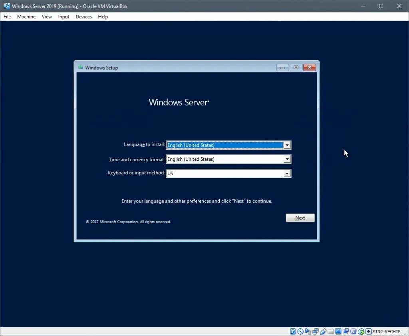Click the display status icon
Screen dimensions: 409x336
tap(338, 332)
